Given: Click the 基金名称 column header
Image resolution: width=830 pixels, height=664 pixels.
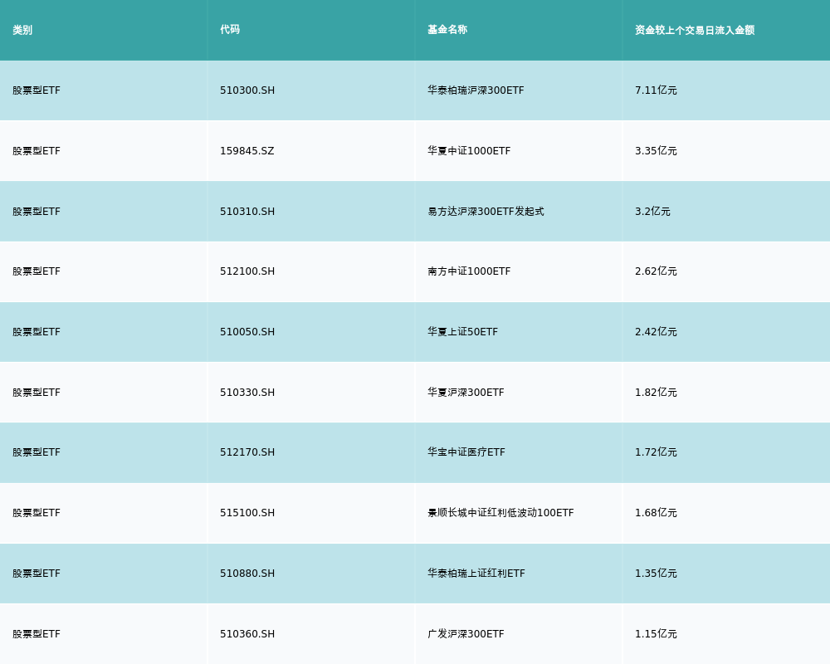Looking at the screenshot, I should pos(447,30).
